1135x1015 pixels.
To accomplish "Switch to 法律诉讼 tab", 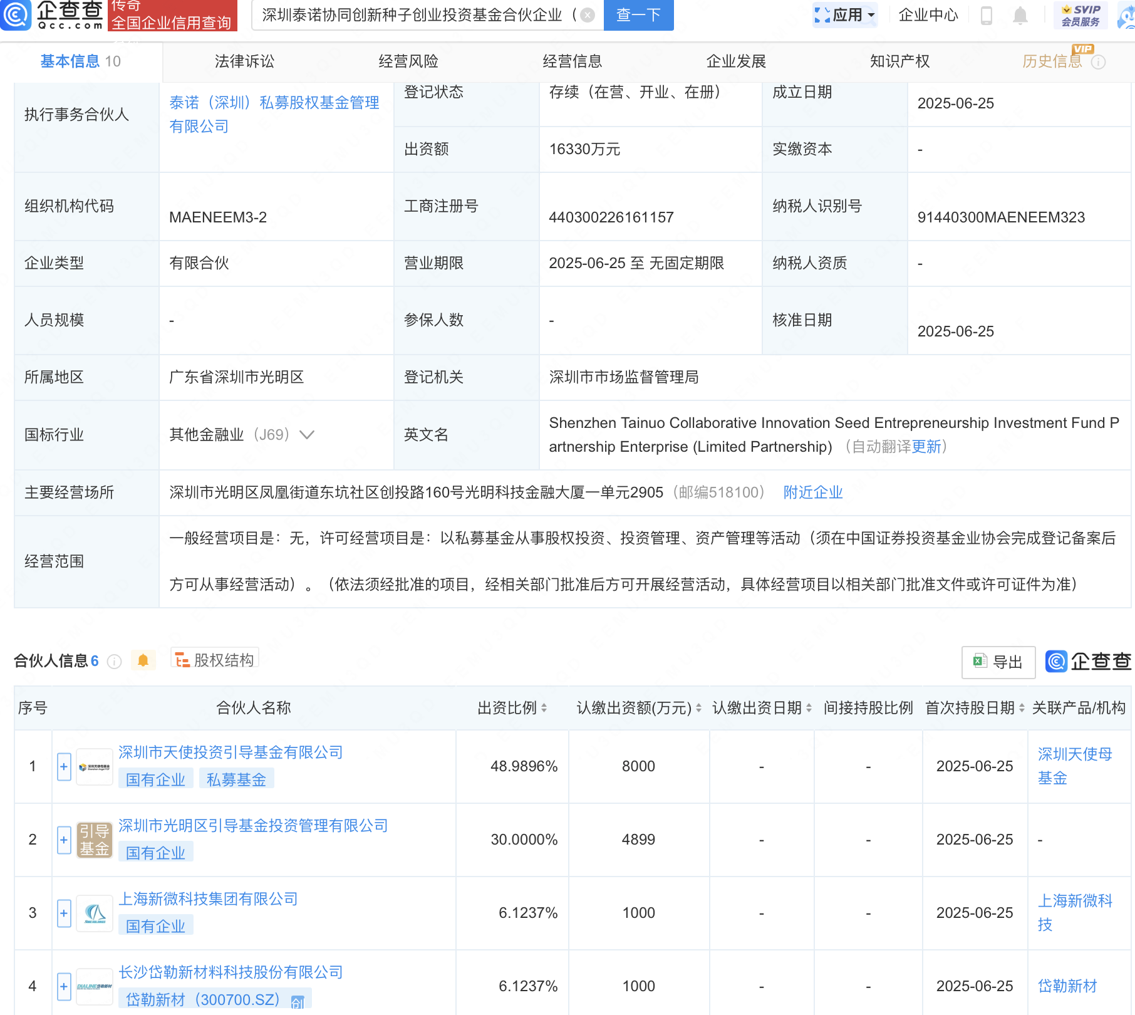I will click(244, 61).
